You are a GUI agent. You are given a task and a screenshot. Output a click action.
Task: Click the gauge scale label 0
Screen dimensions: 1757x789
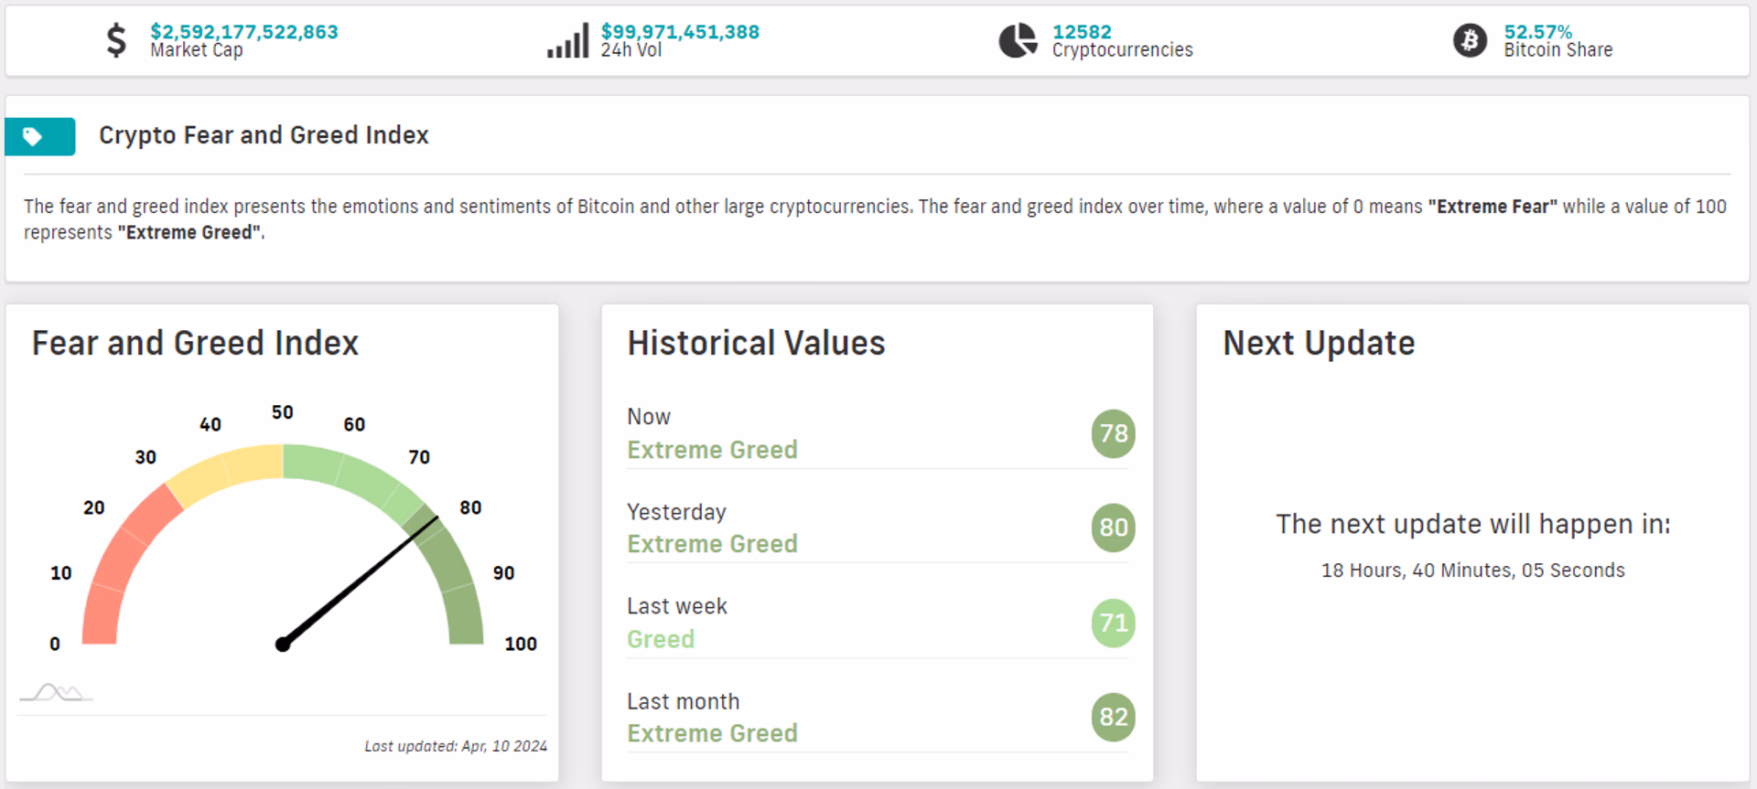55,644
